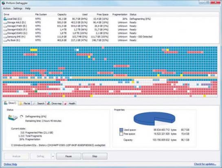This screenshot has width=222, height=168.
Task: Expand the Defrag button dropdown arrow
Action: (x=53, y=156)
